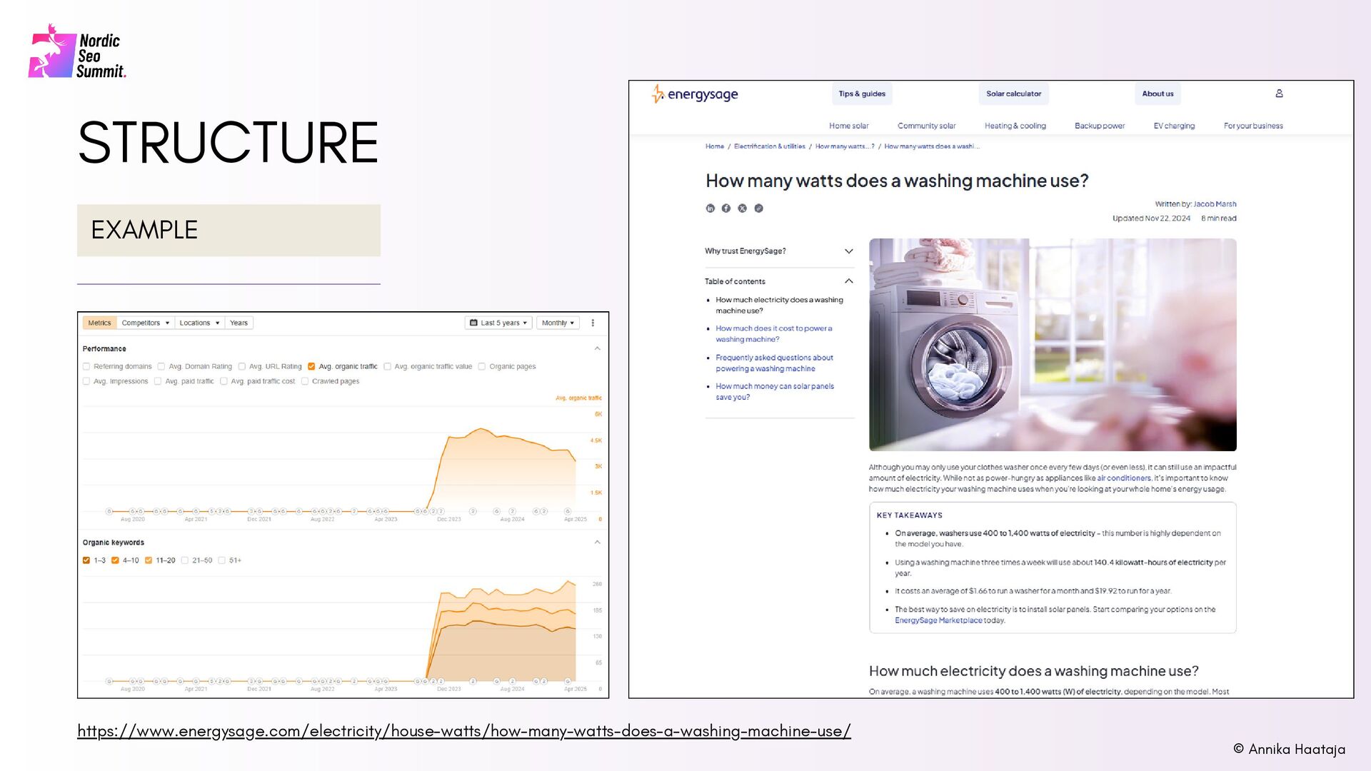Share article via X icon

click(x=742, y=208)
